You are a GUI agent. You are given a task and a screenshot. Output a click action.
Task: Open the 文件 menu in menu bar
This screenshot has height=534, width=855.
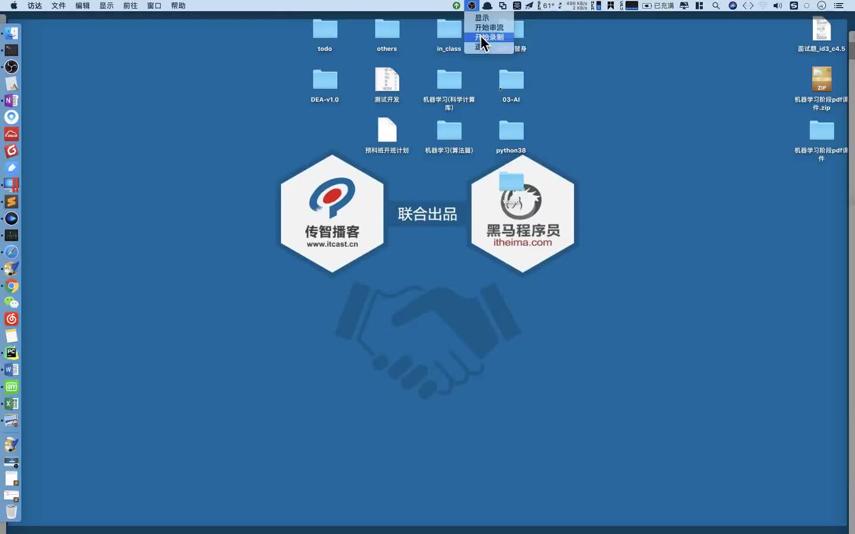tap(59, 5)
